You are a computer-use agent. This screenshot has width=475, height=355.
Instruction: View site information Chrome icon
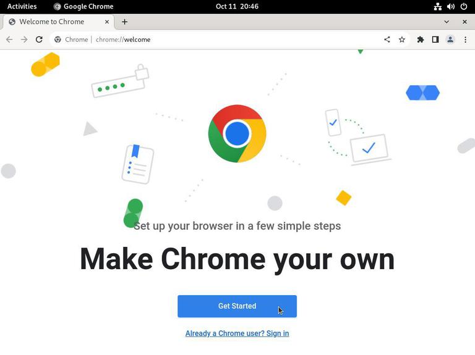(x=58, y=40)
